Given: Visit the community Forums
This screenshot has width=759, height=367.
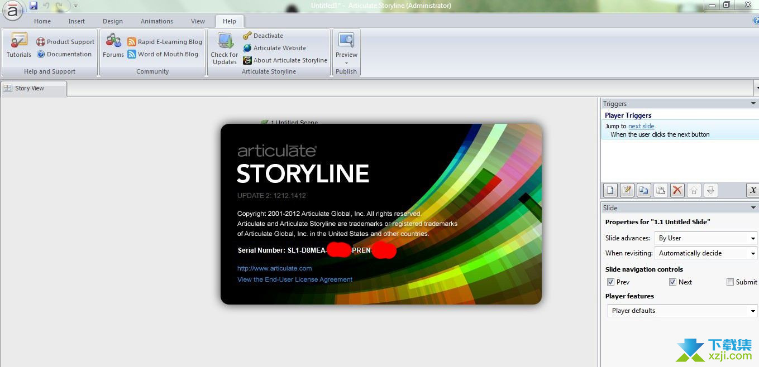Looking at the screenshot, I should pyautogui.click(x=113, y=45).
